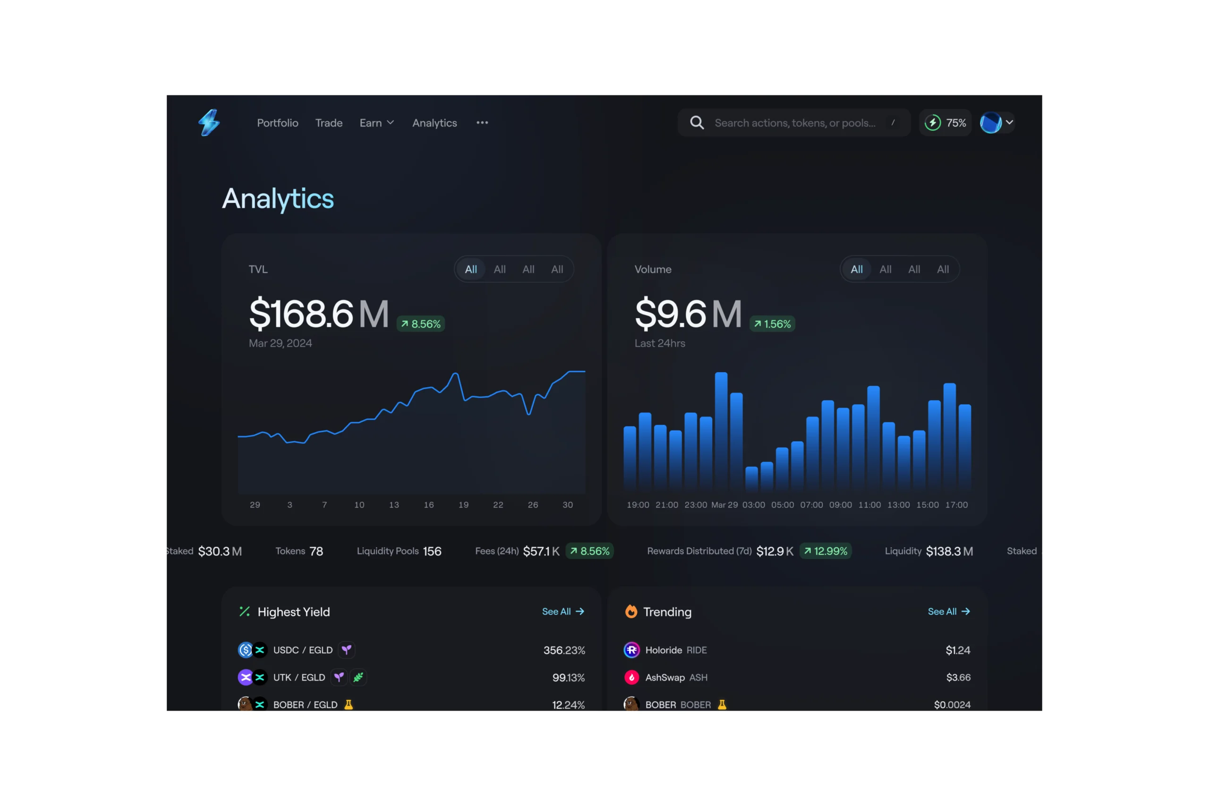Click the USDC coin icon in Highest Yield
The image size is (1209, 806).
click(x=245, y=650)
